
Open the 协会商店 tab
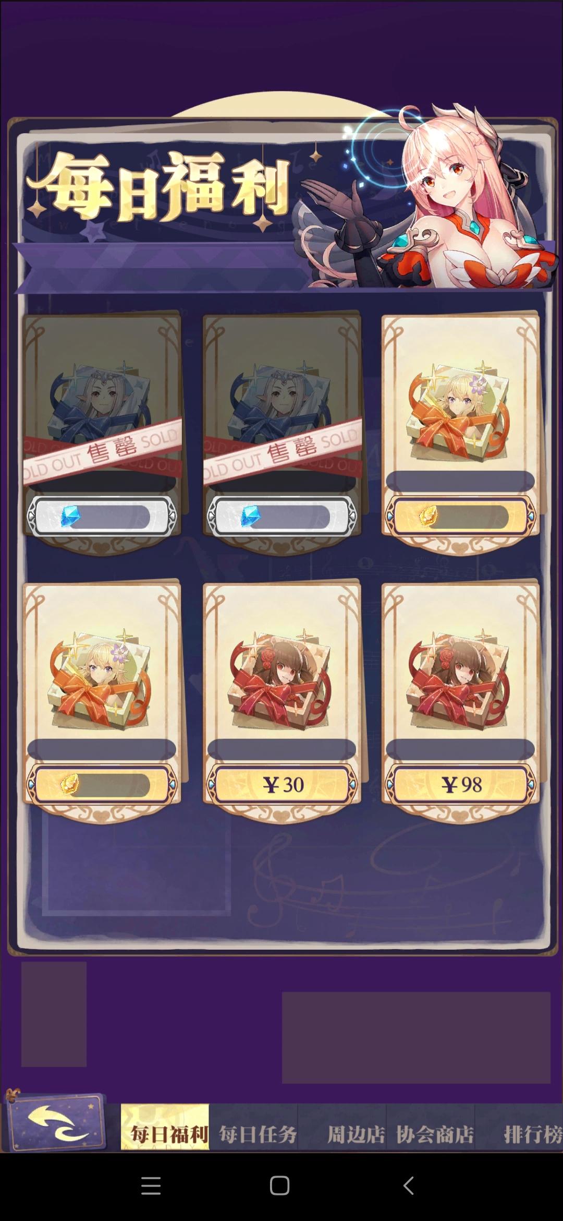coord(435,1134)
